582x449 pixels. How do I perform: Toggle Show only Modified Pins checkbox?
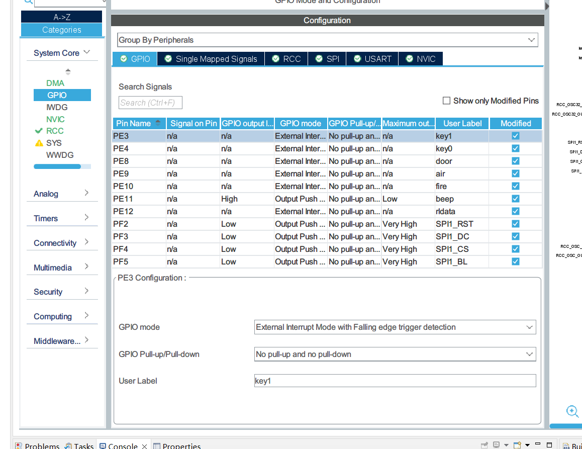[x=446, y=101]
